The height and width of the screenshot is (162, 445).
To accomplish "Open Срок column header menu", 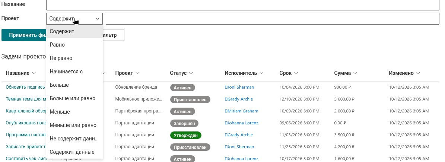I will [x=289, y=73].
